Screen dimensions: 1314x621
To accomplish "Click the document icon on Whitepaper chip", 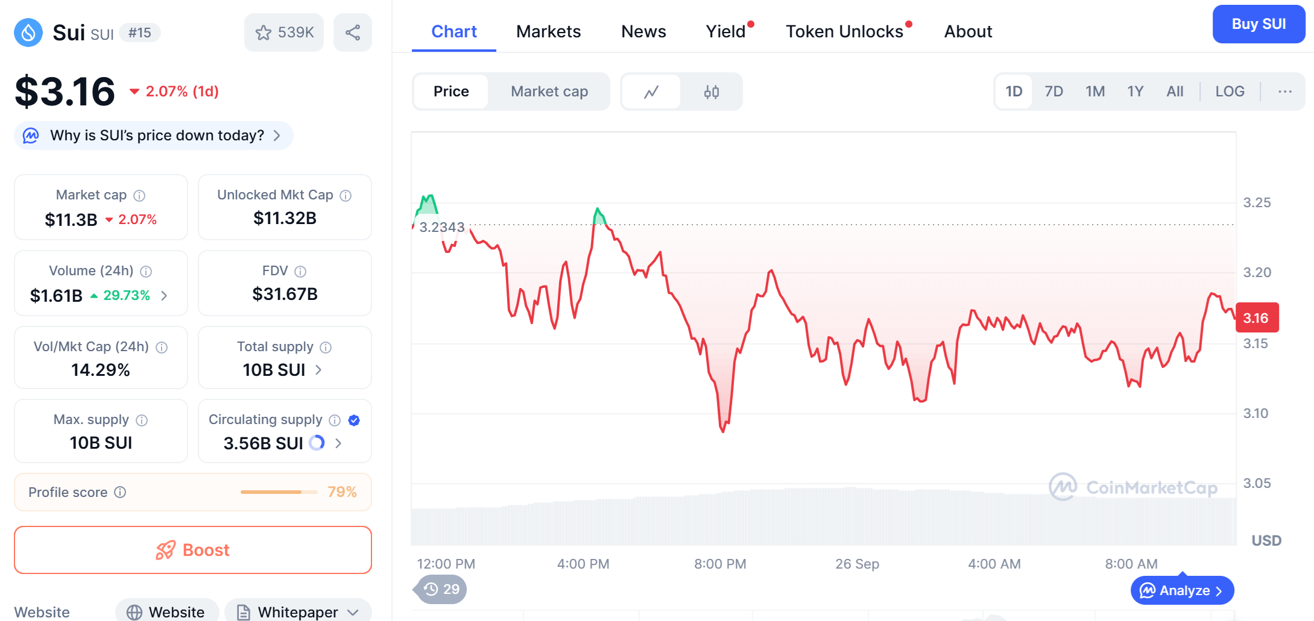I will click(x=244, y=613).
